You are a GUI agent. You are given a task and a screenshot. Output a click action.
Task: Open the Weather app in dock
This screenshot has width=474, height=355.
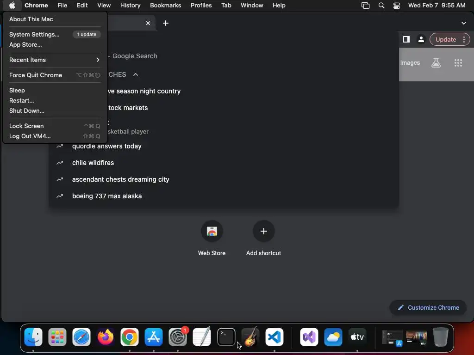click(333, 337)
